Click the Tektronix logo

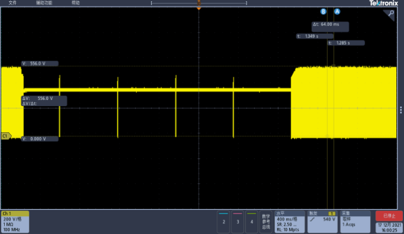(x=384, y=3)
